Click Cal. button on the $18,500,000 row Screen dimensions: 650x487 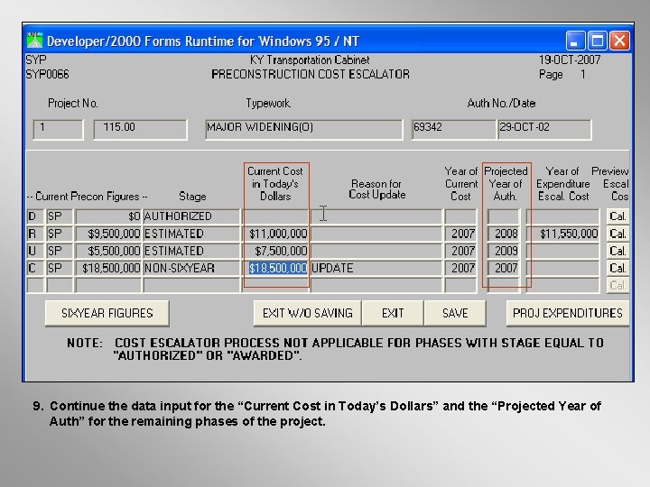pos(617,268)
